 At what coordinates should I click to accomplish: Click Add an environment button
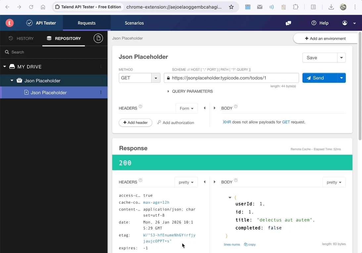325,38
